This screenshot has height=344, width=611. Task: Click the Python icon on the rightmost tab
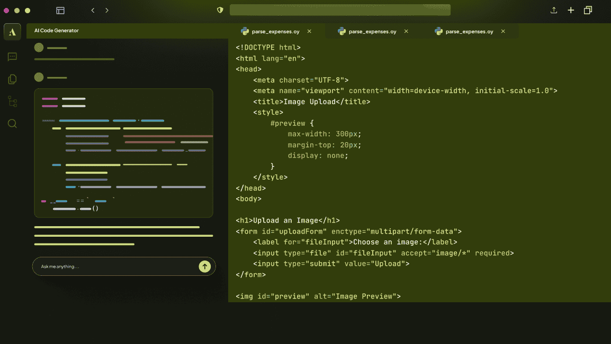[438, 31]
